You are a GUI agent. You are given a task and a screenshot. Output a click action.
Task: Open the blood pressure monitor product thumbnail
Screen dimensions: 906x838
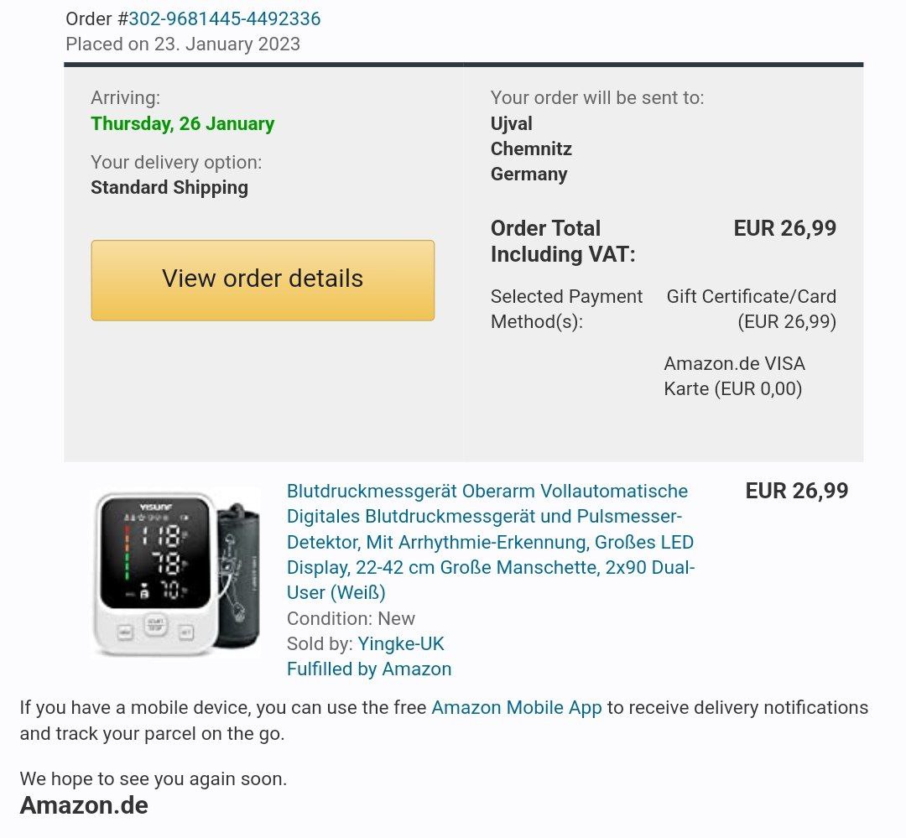pos(176,573)
